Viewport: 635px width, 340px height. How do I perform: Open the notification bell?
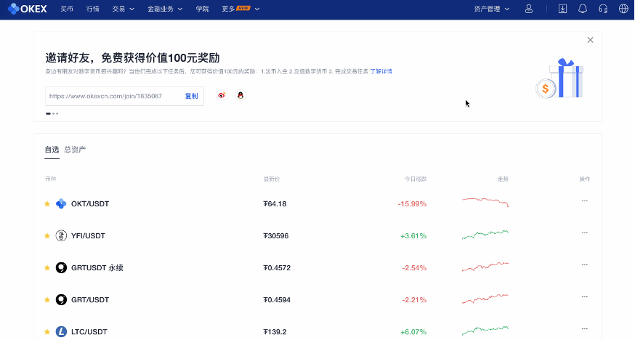point(583,9)
